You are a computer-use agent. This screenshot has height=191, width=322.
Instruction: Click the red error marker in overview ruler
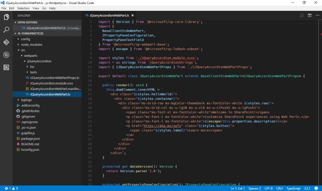pos(321,34)
